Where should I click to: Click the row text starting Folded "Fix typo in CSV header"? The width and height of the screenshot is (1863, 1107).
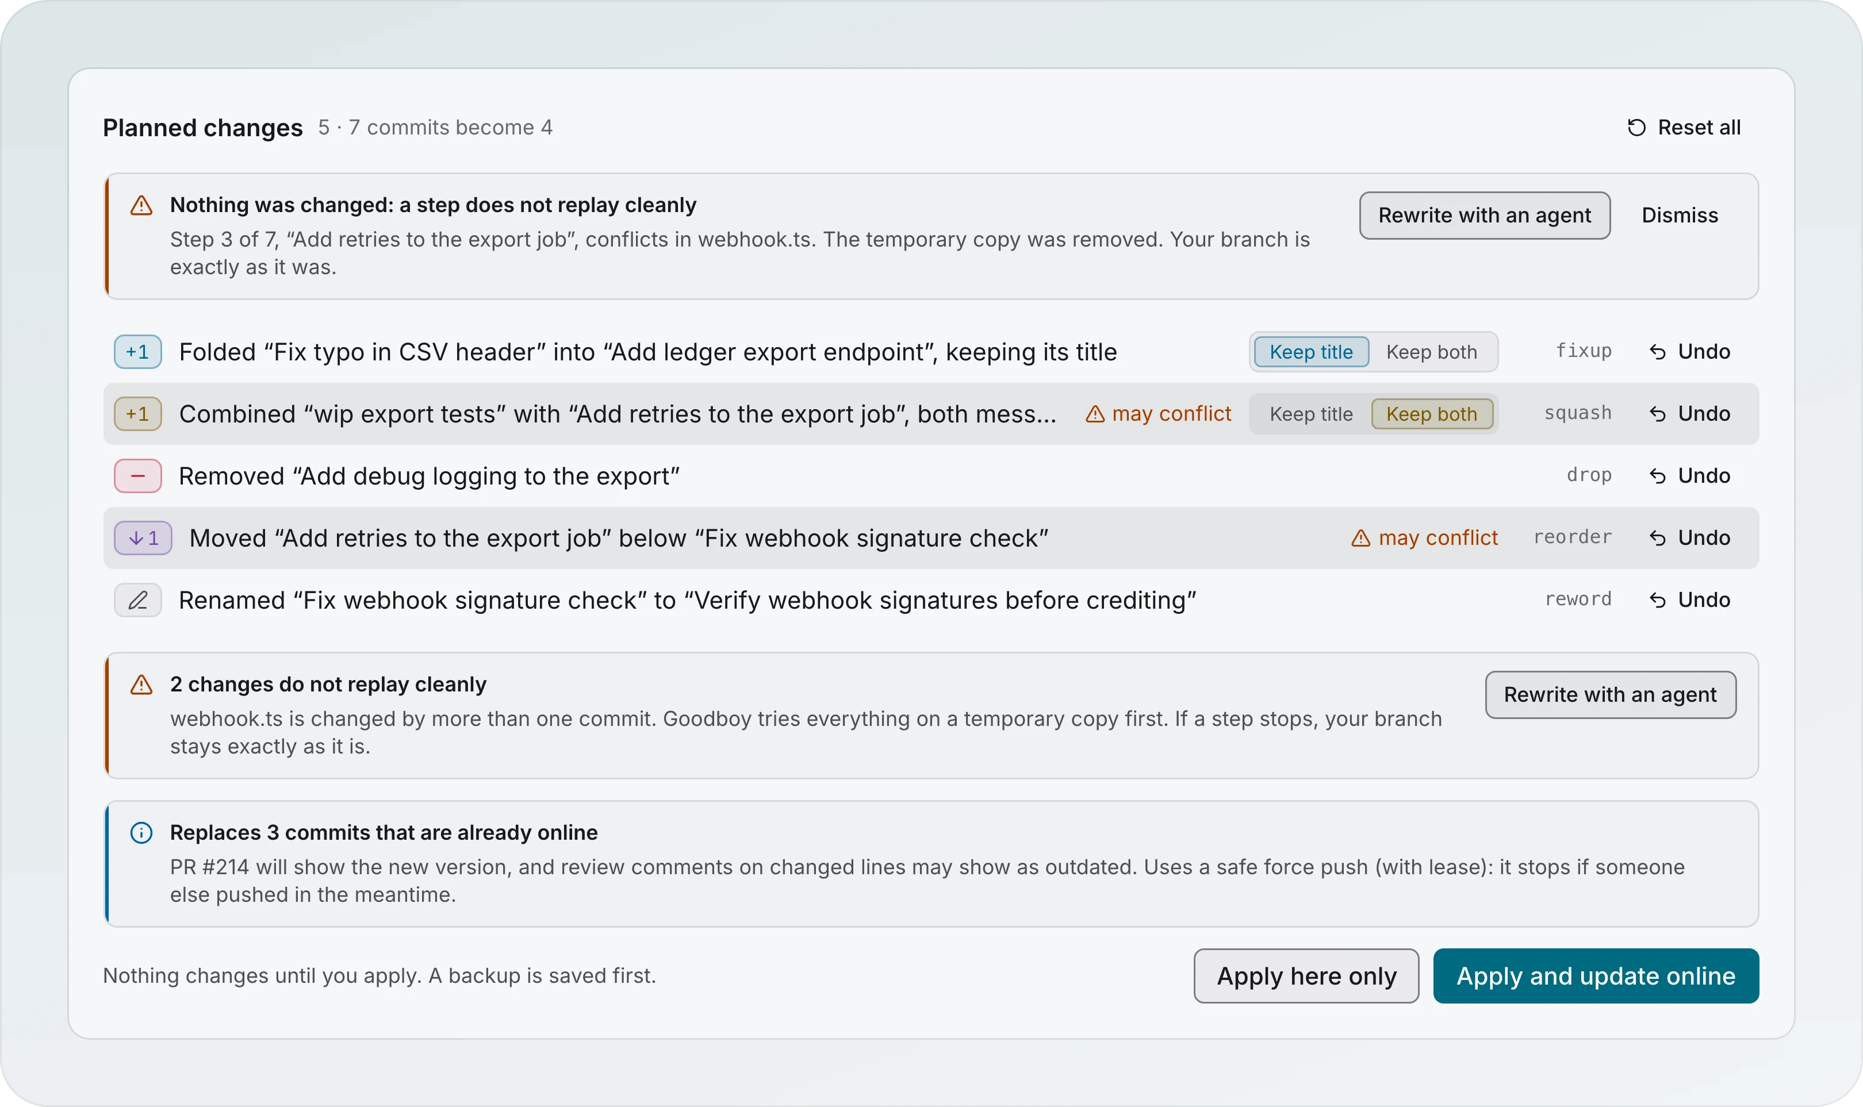(647, 352)
